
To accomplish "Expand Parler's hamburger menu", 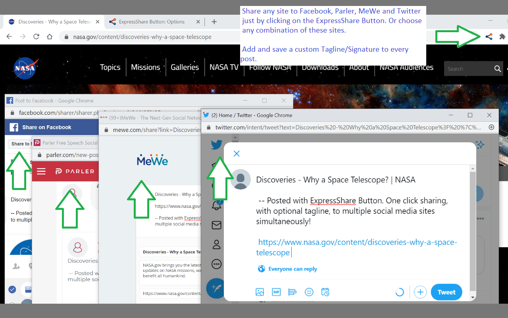I will point(41,171).
